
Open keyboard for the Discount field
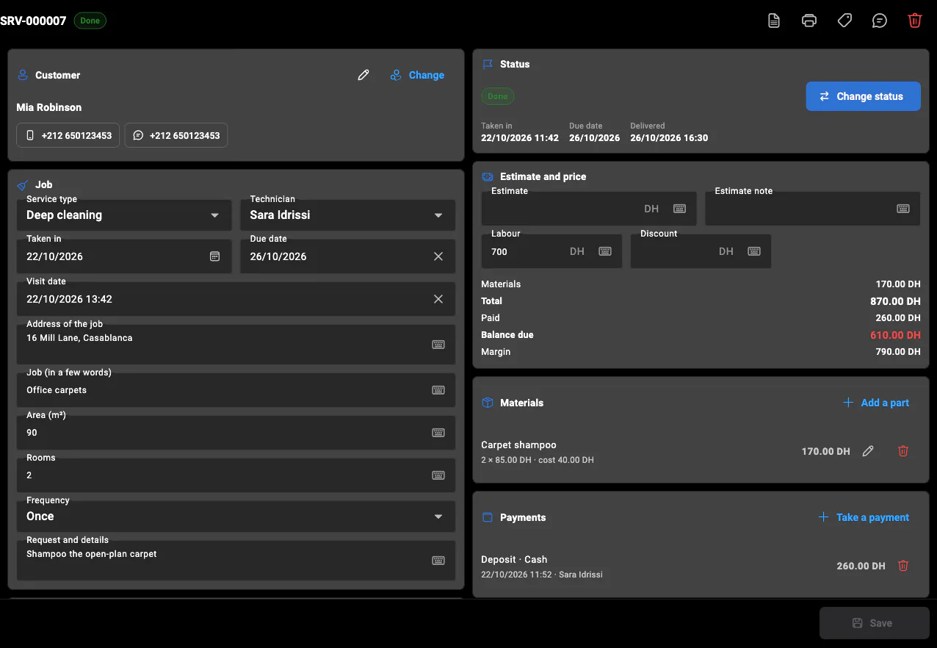(754, 251)
